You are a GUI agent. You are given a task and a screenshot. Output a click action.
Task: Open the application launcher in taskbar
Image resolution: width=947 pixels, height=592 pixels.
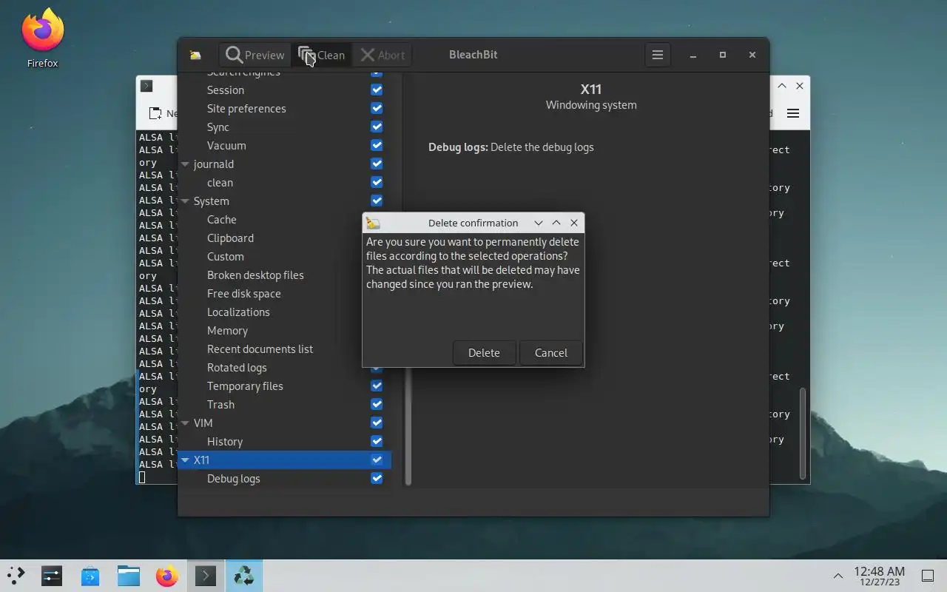16,576
